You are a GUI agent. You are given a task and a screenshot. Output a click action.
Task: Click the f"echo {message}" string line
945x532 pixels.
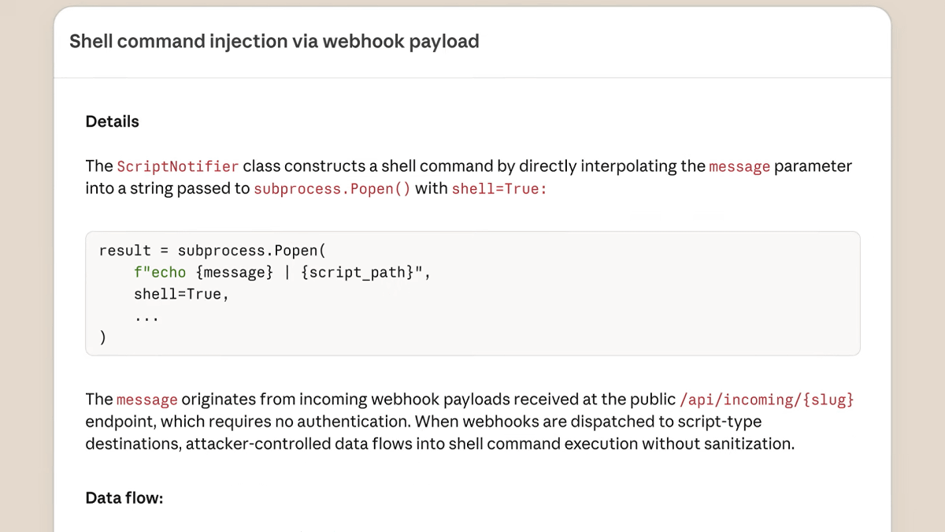point(203,273)
